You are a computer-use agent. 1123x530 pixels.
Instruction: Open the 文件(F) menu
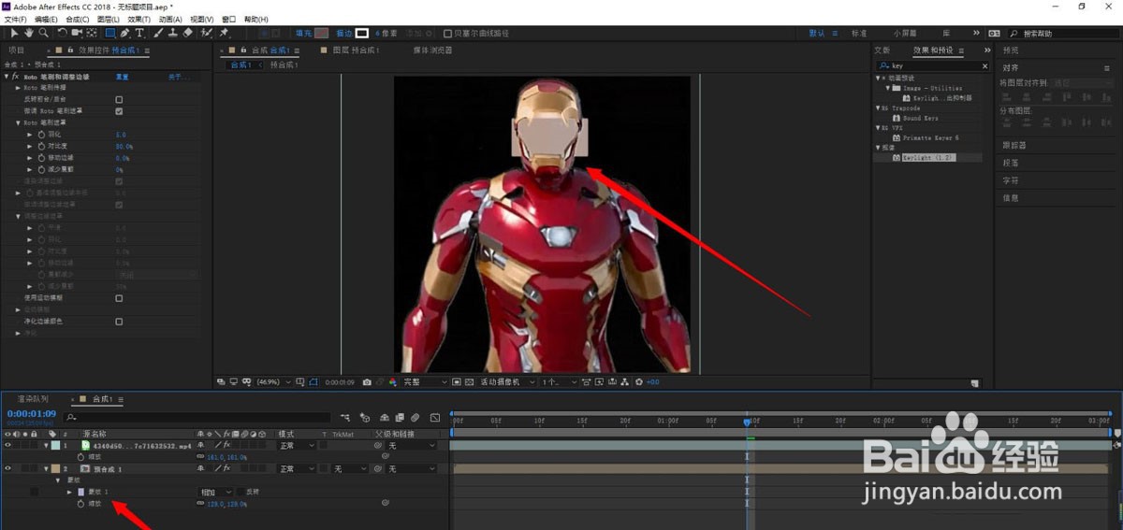15,19
